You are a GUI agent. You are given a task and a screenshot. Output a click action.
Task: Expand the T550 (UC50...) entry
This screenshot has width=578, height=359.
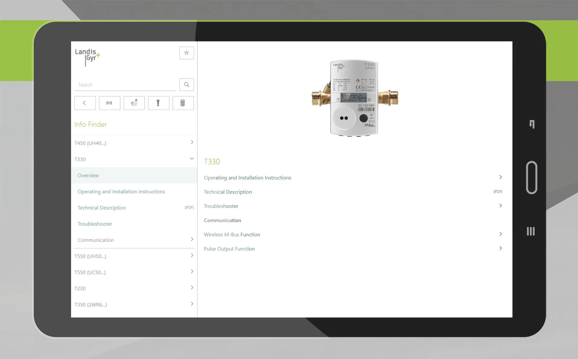click(x=192, y=272)
